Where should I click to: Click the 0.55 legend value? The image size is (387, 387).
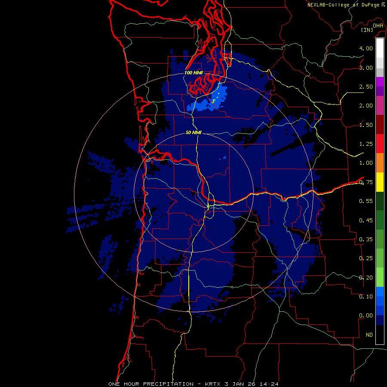[x=366, y=201]
